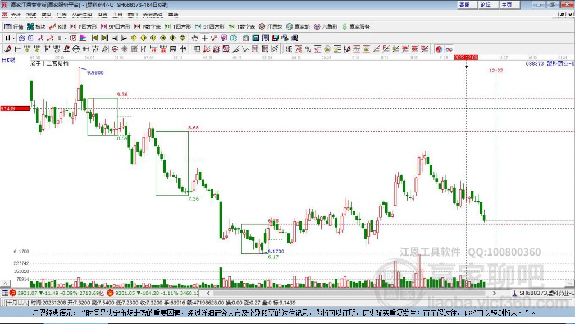Click the red 9.1439 price label
This screenshot has height=324, width=575.
(x=15, y=108)
